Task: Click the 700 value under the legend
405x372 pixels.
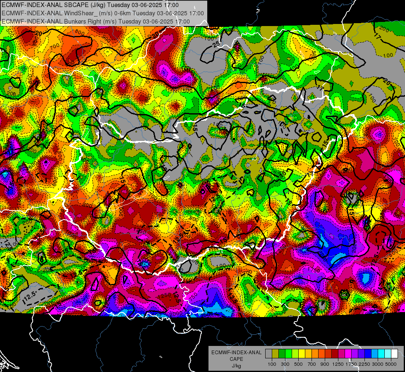Action: (312, 364)
